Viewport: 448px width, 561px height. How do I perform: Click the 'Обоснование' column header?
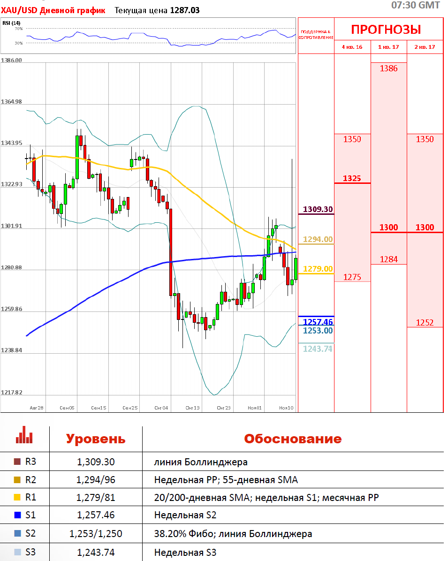[293, 439]
